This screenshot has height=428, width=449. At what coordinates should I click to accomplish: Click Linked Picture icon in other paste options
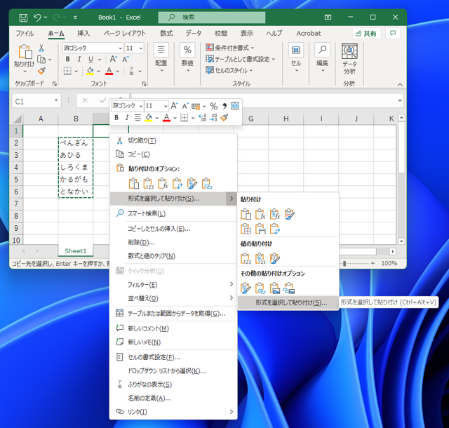(290, 288)
